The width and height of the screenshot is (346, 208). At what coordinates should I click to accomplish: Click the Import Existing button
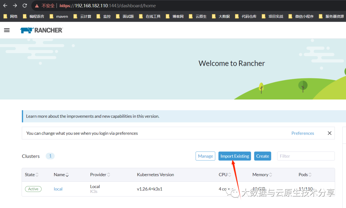pyautogui.click(x=235, y=156)
